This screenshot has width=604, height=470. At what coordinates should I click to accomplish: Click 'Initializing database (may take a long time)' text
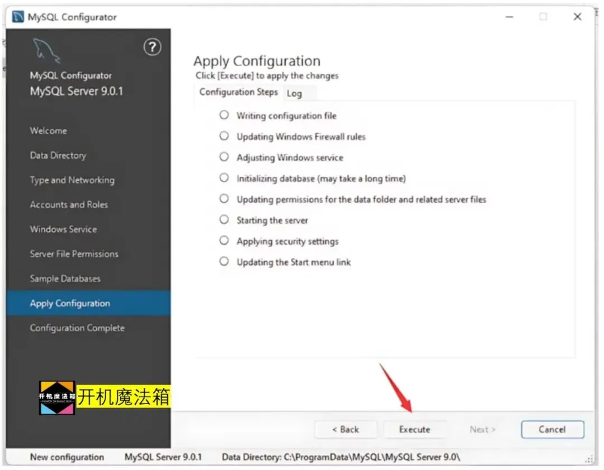click(x=321, y=178)
